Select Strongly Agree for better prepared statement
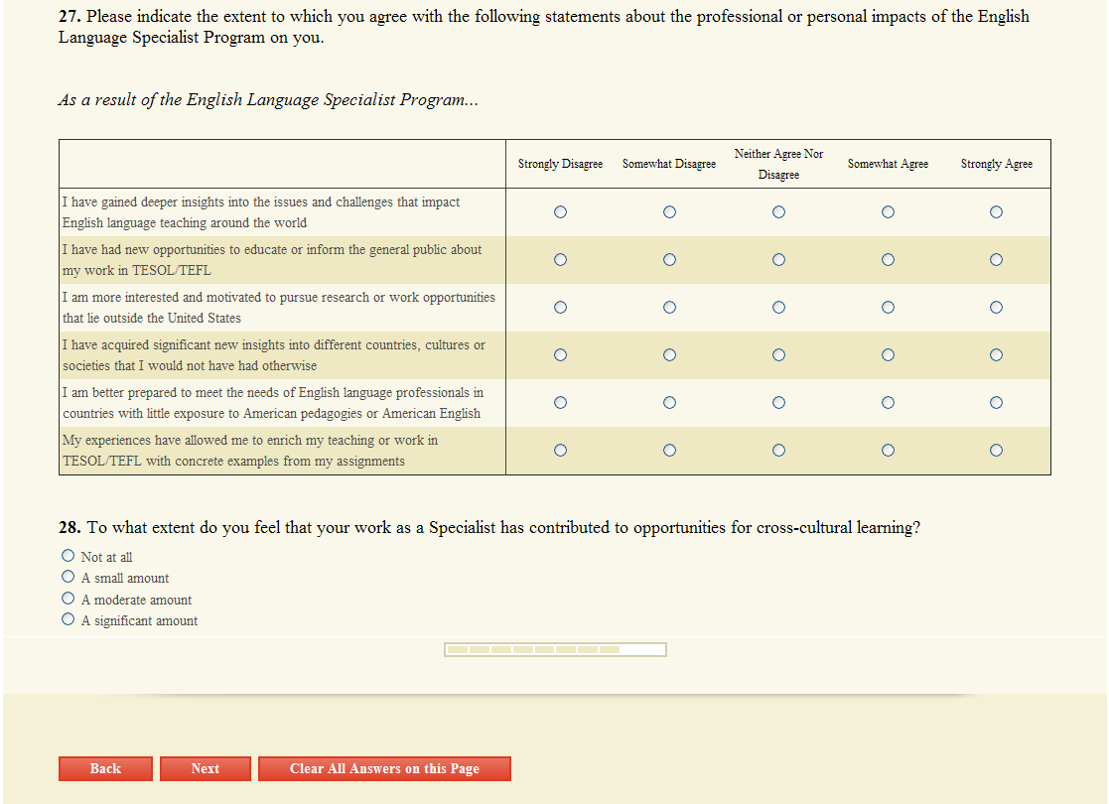Viewport: 1109px width, 804px height. pos(996,403)
